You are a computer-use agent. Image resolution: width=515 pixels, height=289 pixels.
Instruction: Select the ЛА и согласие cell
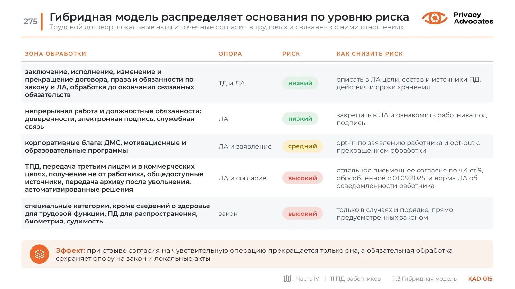242,178
